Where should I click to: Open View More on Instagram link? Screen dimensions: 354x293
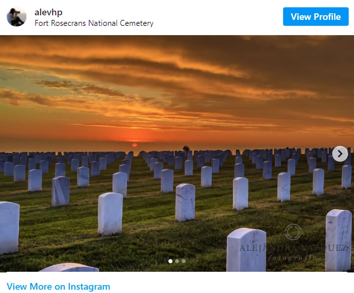[58, 286]
